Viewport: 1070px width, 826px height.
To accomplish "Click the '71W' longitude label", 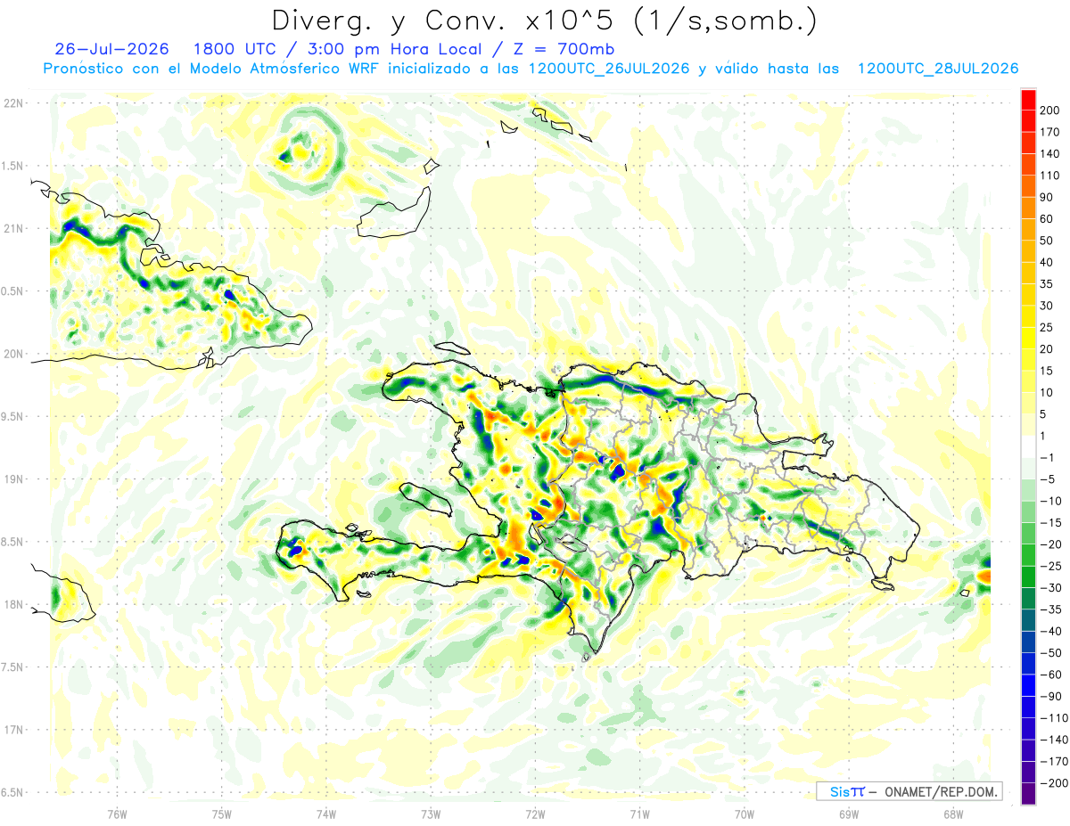I will [x=639, y=814].
